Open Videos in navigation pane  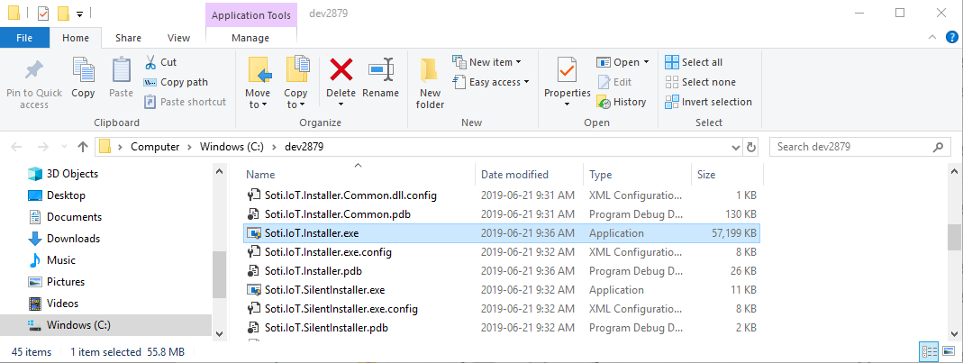(x=54, y=304)
